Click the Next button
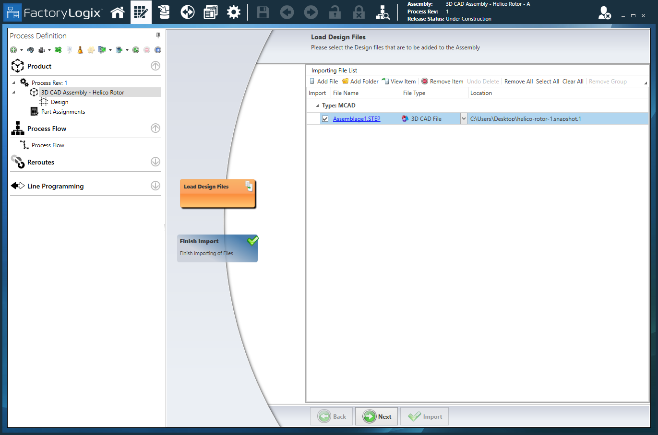658x435 pixels. tap(376, 416)
